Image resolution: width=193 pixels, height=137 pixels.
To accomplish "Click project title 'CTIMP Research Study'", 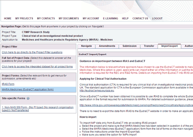I will tap(36, 32).
